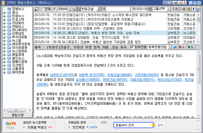Open stock code search magnifier
Screen dimensions: 203x133
[74, 9]
